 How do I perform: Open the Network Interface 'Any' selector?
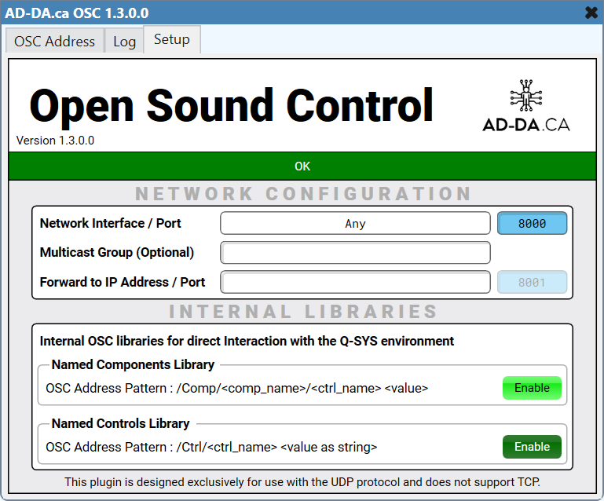coord(355,224)
